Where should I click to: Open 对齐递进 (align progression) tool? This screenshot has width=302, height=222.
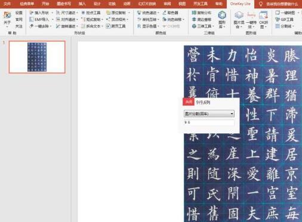click(x=66, y=19)
